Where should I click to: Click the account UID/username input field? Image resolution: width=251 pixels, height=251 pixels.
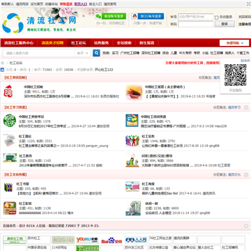pyautogui.click(x=196, y=17)
